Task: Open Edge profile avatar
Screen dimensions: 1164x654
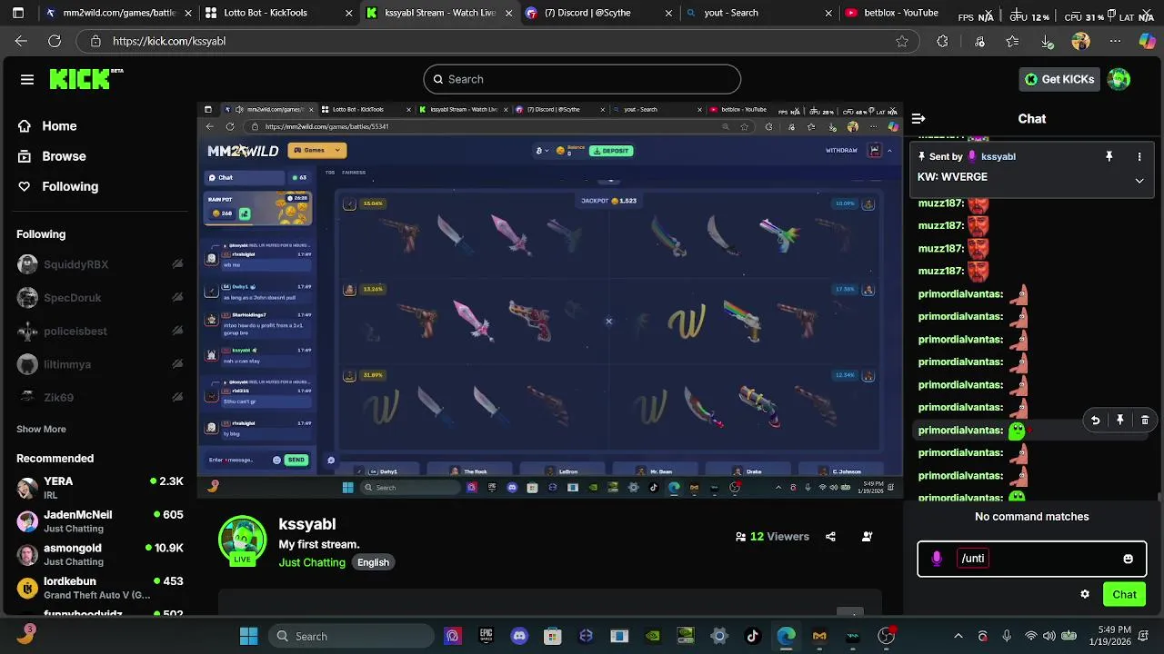Action: click(1080, 41)
